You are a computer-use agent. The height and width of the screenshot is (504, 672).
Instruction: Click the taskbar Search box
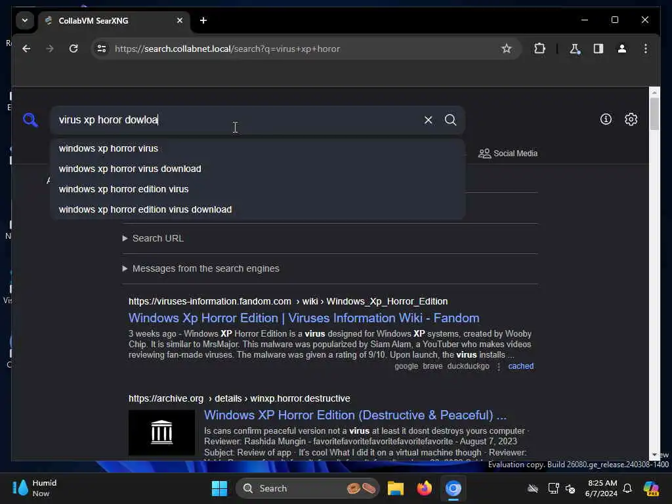[307, 488]
